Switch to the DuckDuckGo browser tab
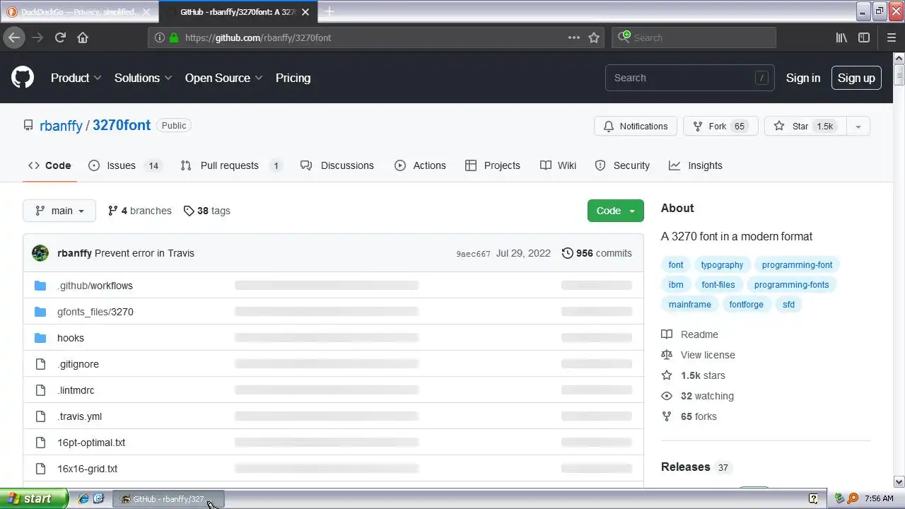Image resolution: width=905 pixels, height=509 pixels. 78,12
